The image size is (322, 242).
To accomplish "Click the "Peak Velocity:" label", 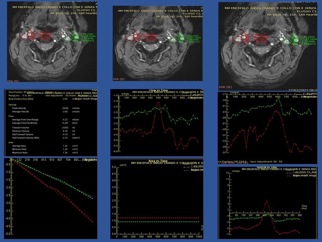I will click(x=19, y=108).
